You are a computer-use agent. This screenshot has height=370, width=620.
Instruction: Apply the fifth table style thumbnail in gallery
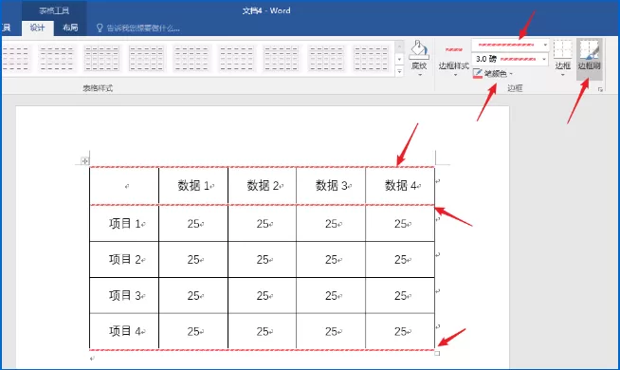pos(191,58)
